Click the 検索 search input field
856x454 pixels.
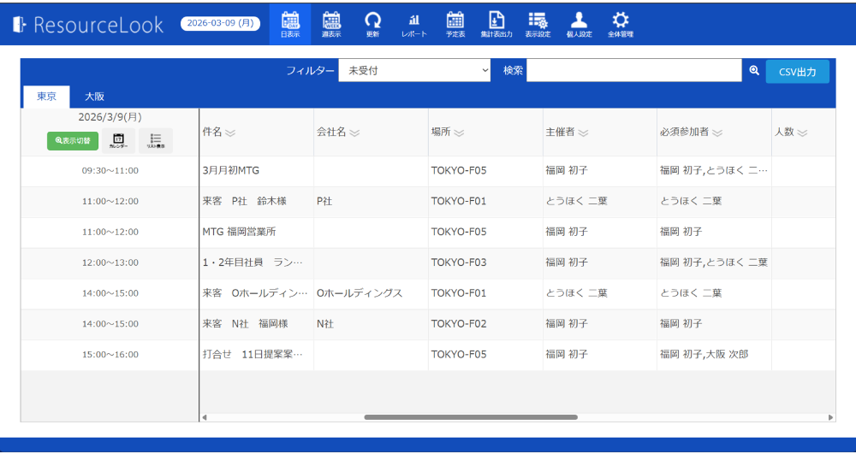coord(633,71)
